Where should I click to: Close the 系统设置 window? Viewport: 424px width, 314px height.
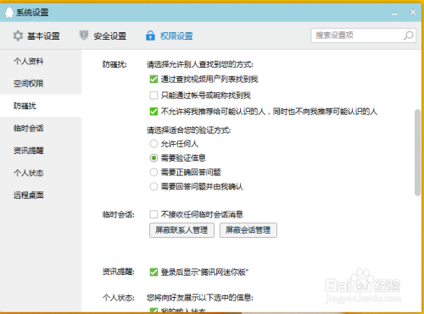click(413, 12)
